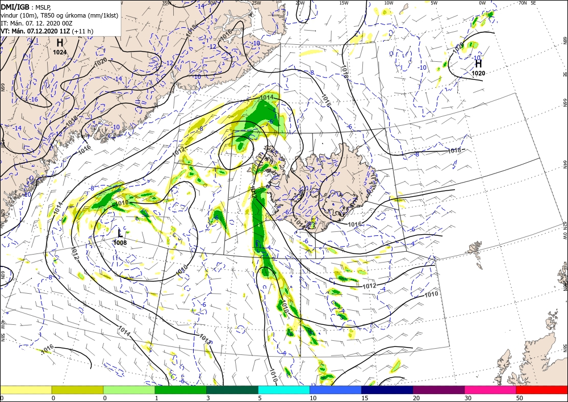Click the olive-yellow legend color swatch
This screenshot has height=402, width=568.
[77, 390]
